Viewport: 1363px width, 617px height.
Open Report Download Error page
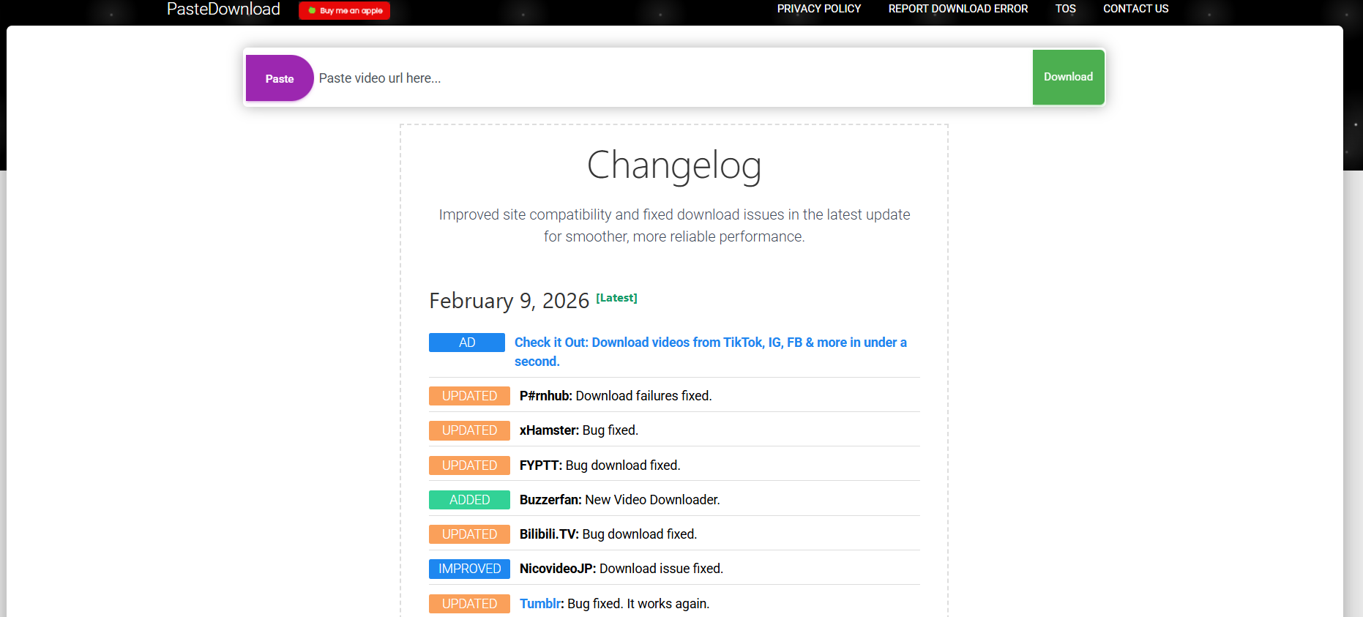957,9
